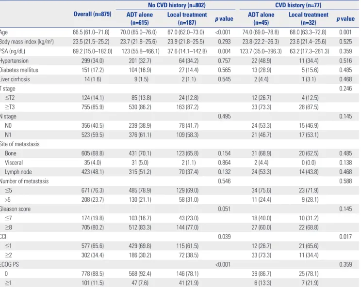This screenshot has height=287, width=361.
Task: Select the value 174 (19.8)
Action: [93, 218]
